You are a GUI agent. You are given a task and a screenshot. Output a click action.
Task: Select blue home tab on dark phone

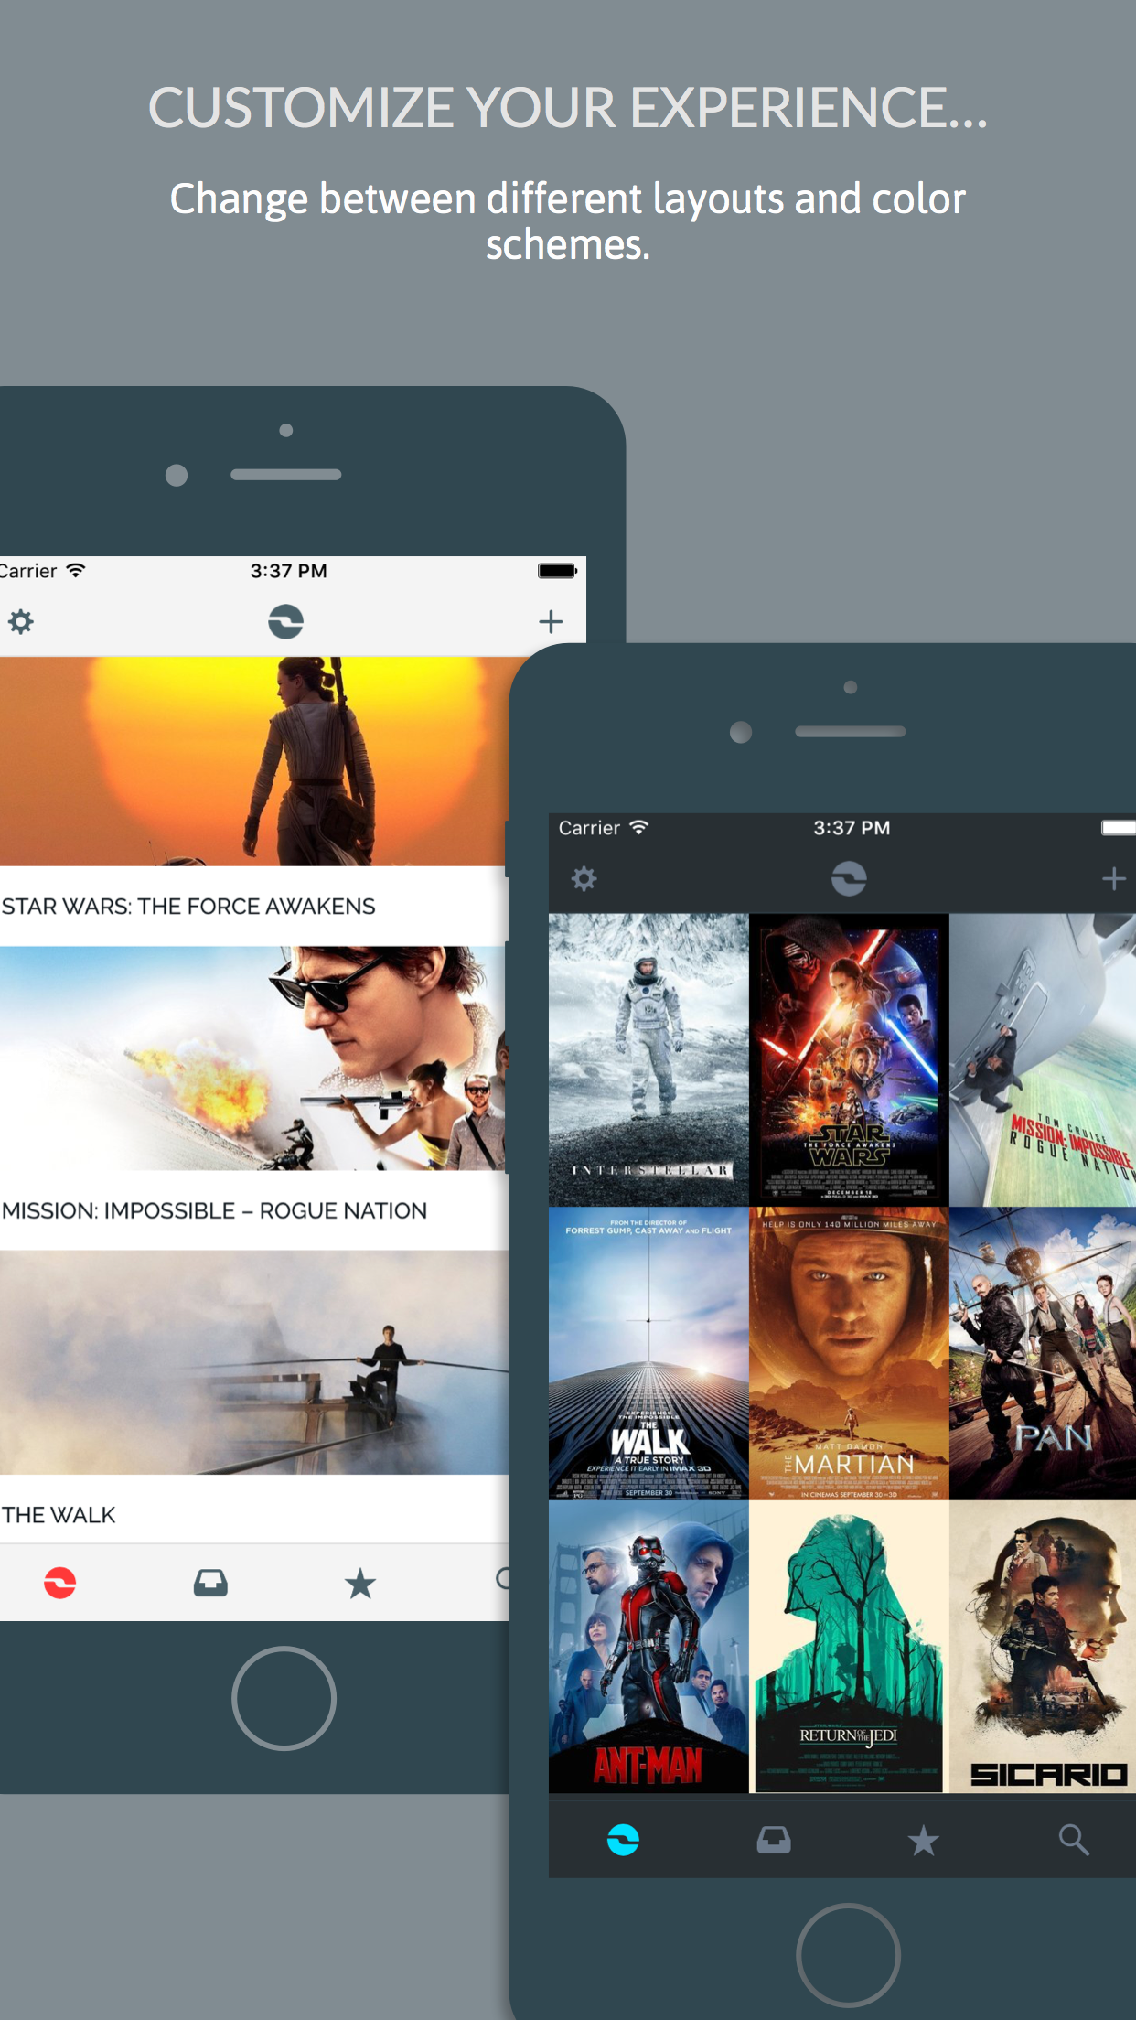pos(624,1840)
